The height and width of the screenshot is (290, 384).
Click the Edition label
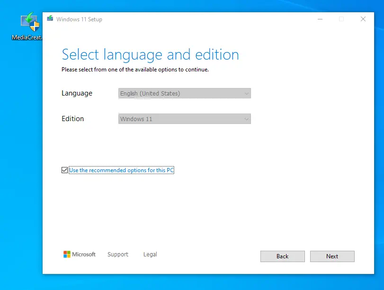click(73, 119)
